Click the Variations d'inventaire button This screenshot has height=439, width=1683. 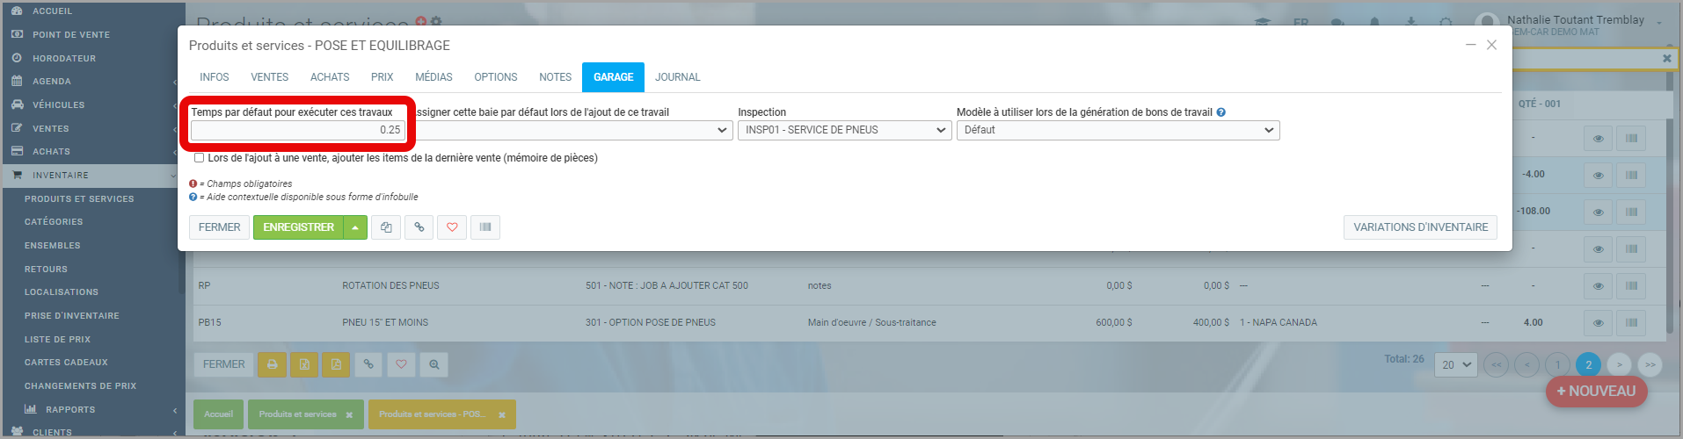1420,227
